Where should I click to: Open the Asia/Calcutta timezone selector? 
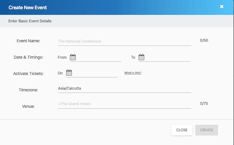[x=124, y=88]
